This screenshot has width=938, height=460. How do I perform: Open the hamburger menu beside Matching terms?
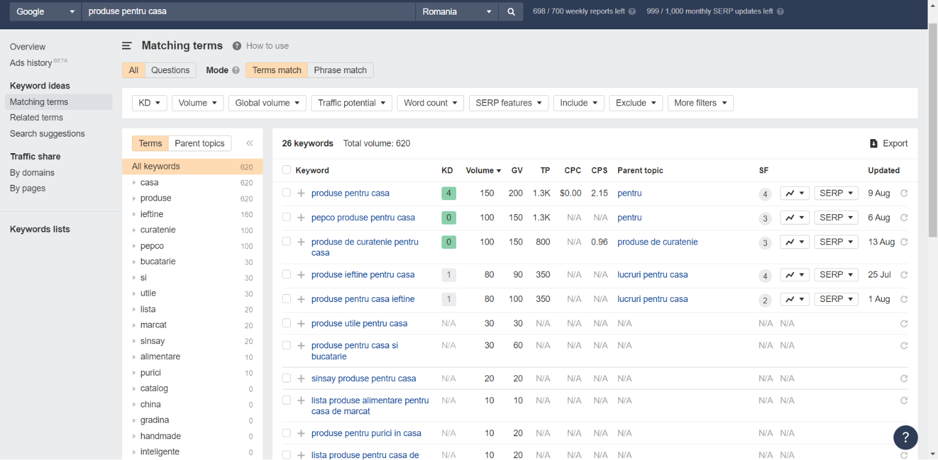pyautogui.click(x=127, y=46)
